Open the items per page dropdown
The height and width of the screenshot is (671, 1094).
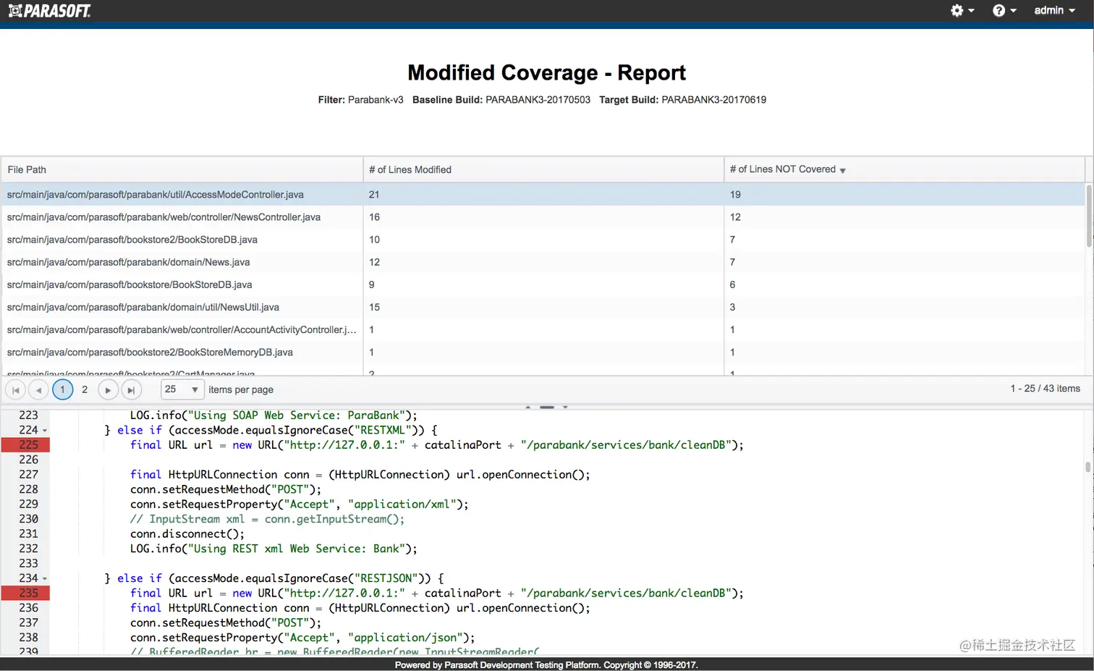pos(181,389)
